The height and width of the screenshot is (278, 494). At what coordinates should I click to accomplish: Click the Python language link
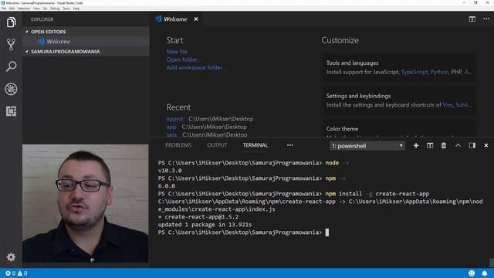click(439, 72)
